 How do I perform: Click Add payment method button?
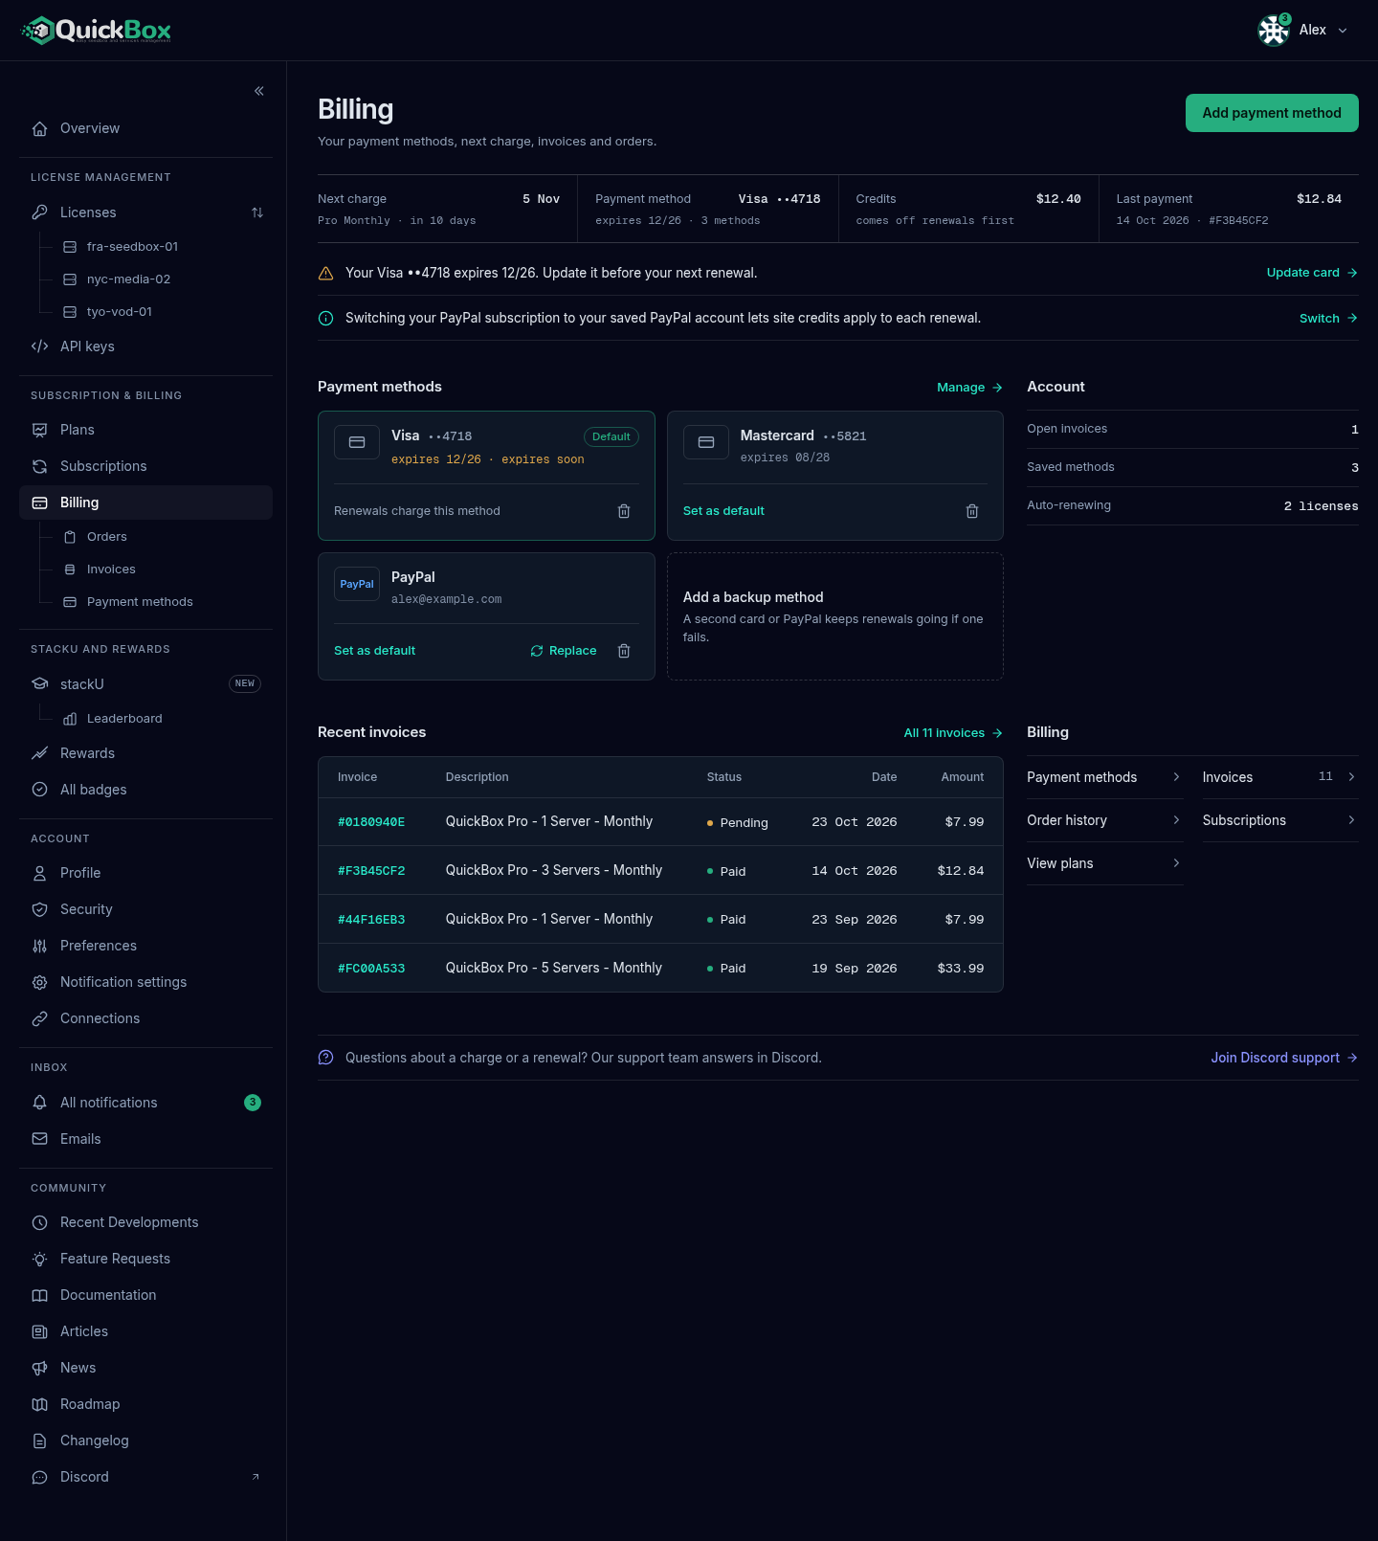click(x=1272, y=113)
